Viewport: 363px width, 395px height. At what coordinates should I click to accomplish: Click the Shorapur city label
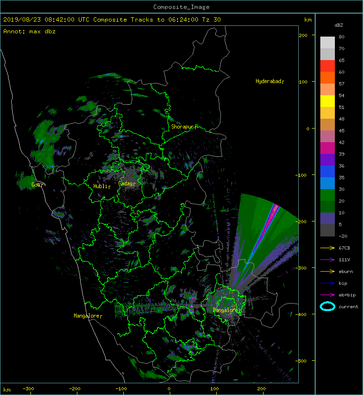point(185,127)
